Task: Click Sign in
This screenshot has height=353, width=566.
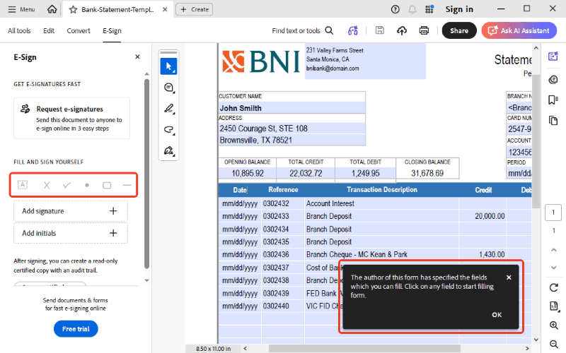Action: pyautogui.click(x=459, y=9)
